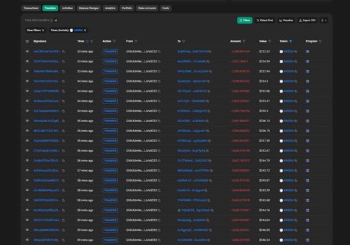The height and width of the screenshot is (245, 350).
Task: Click chart icon beside Total transfers count
Action: [56, 21]
